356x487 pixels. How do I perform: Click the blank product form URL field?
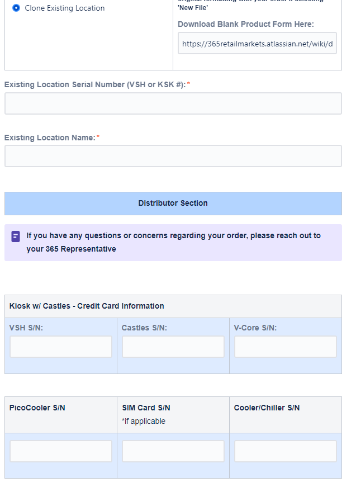click(257, 44)
